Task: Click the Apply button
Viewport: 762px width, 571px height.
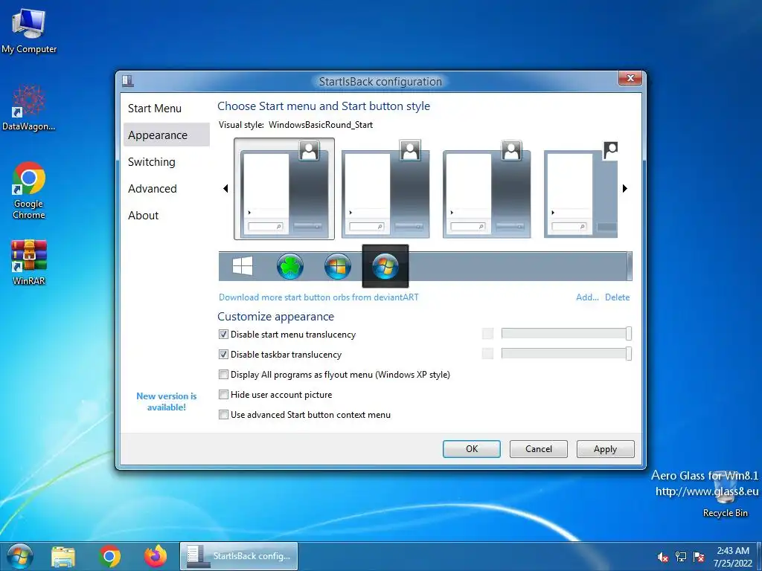Action: coord(606,449)
